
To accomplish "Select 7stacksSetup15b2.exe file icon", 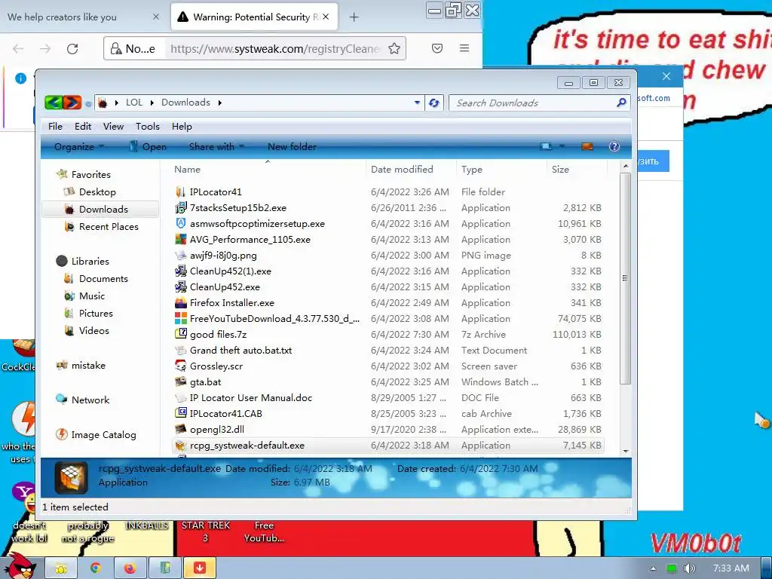I will click(x=181, y=207).
